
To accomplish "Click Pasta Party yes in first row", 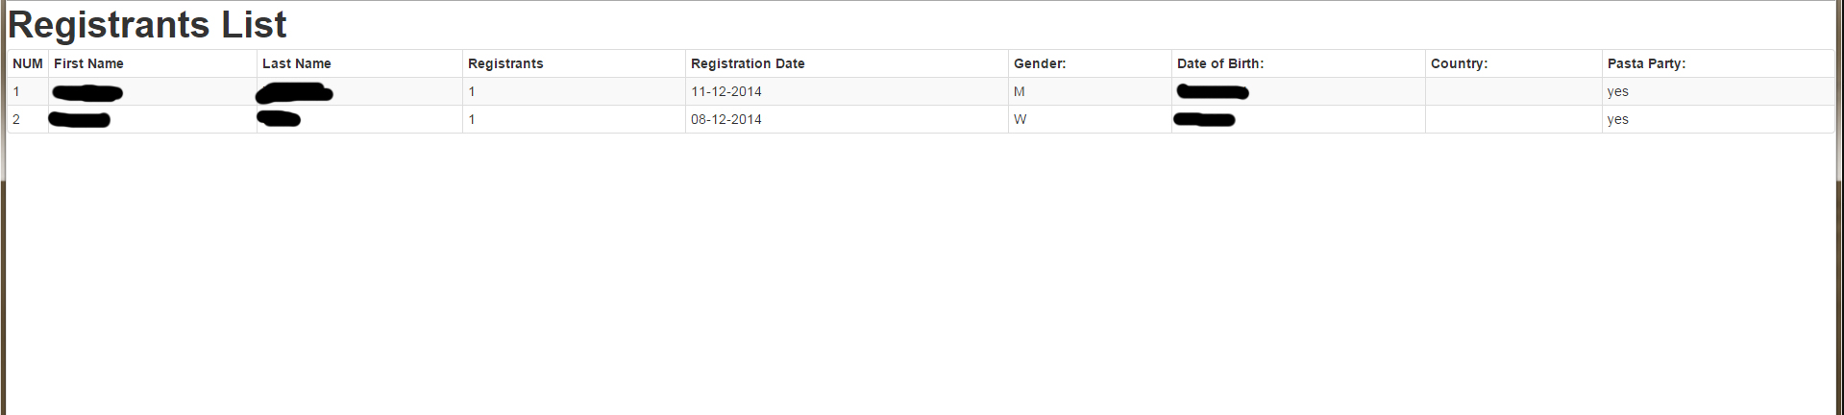I will tap(1618, 91).
